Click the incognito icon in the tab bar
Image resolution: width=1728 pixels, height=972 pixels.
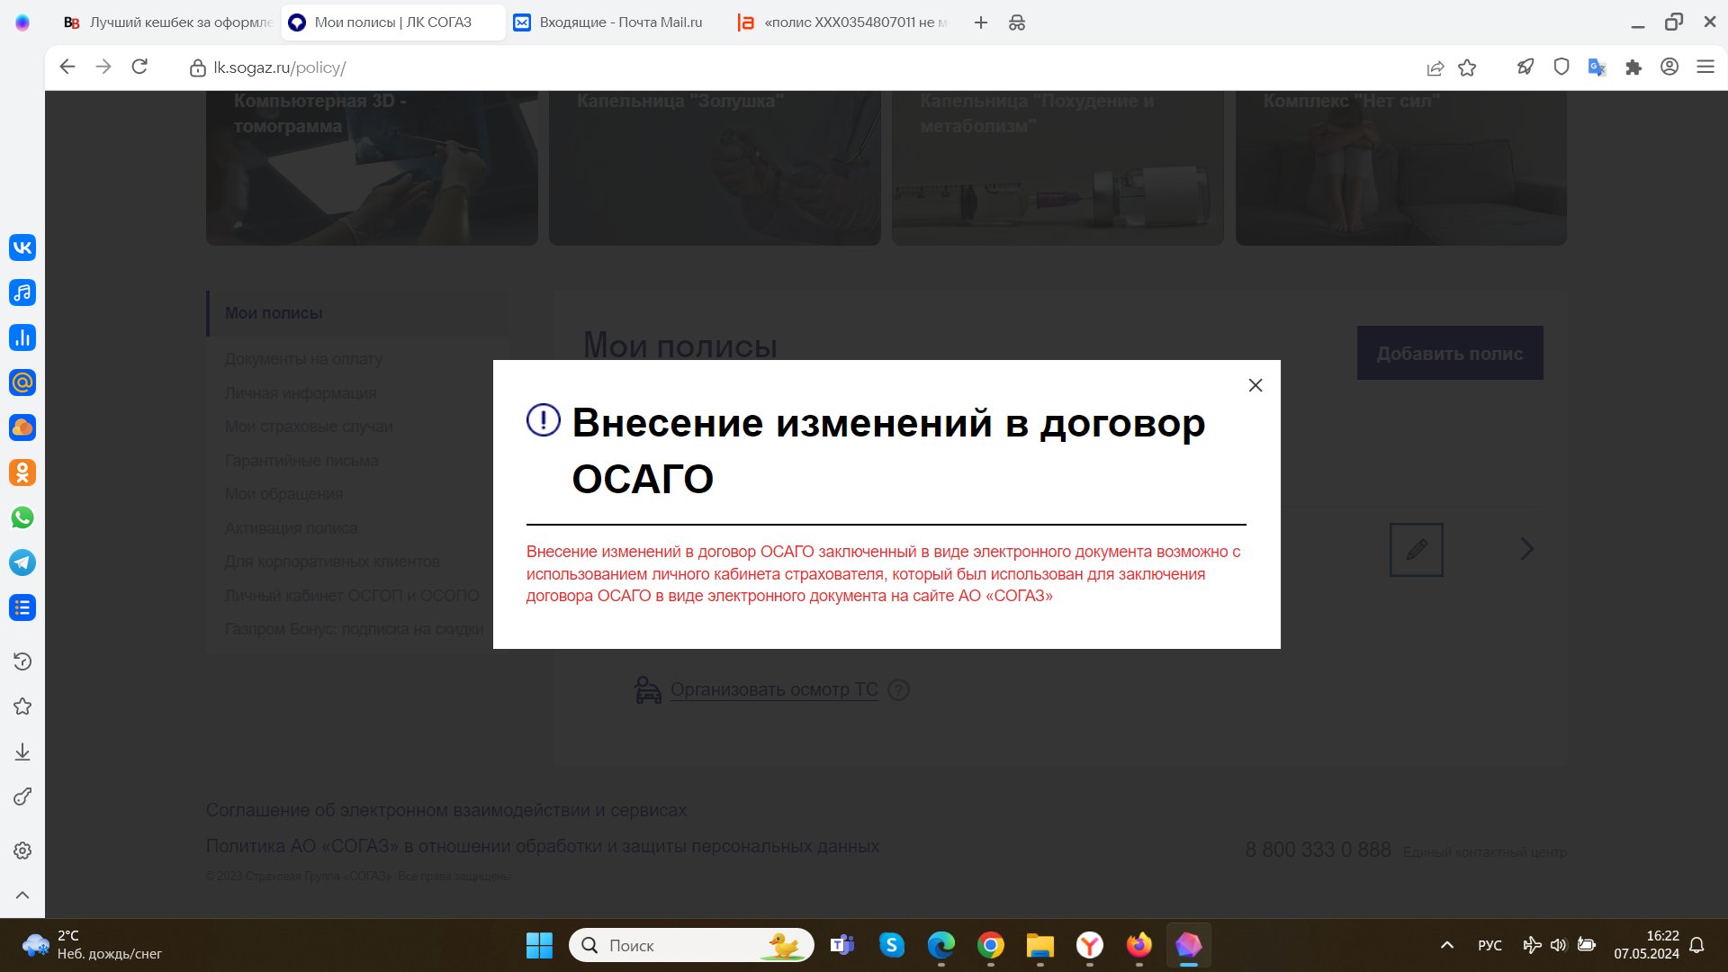coord(1017,22)
